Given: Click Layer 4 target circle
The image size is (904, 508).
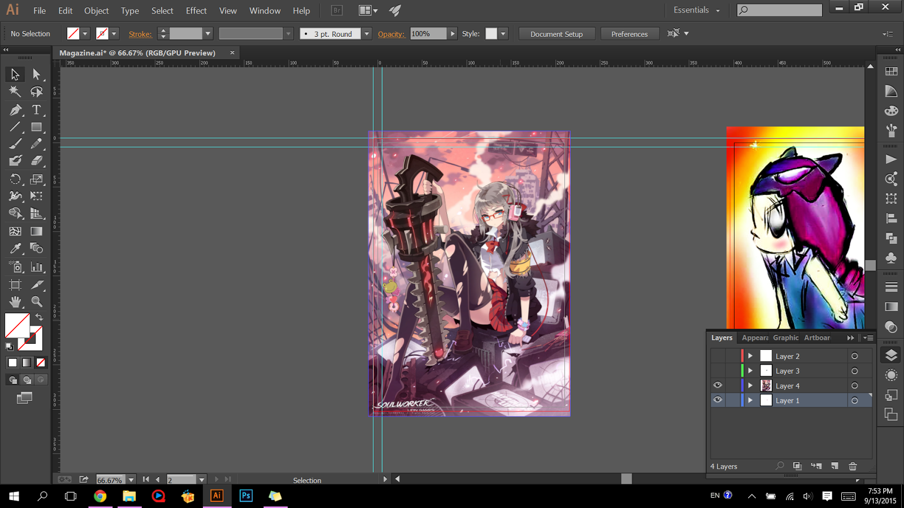Looking at the screenshot, I should 854,386.
